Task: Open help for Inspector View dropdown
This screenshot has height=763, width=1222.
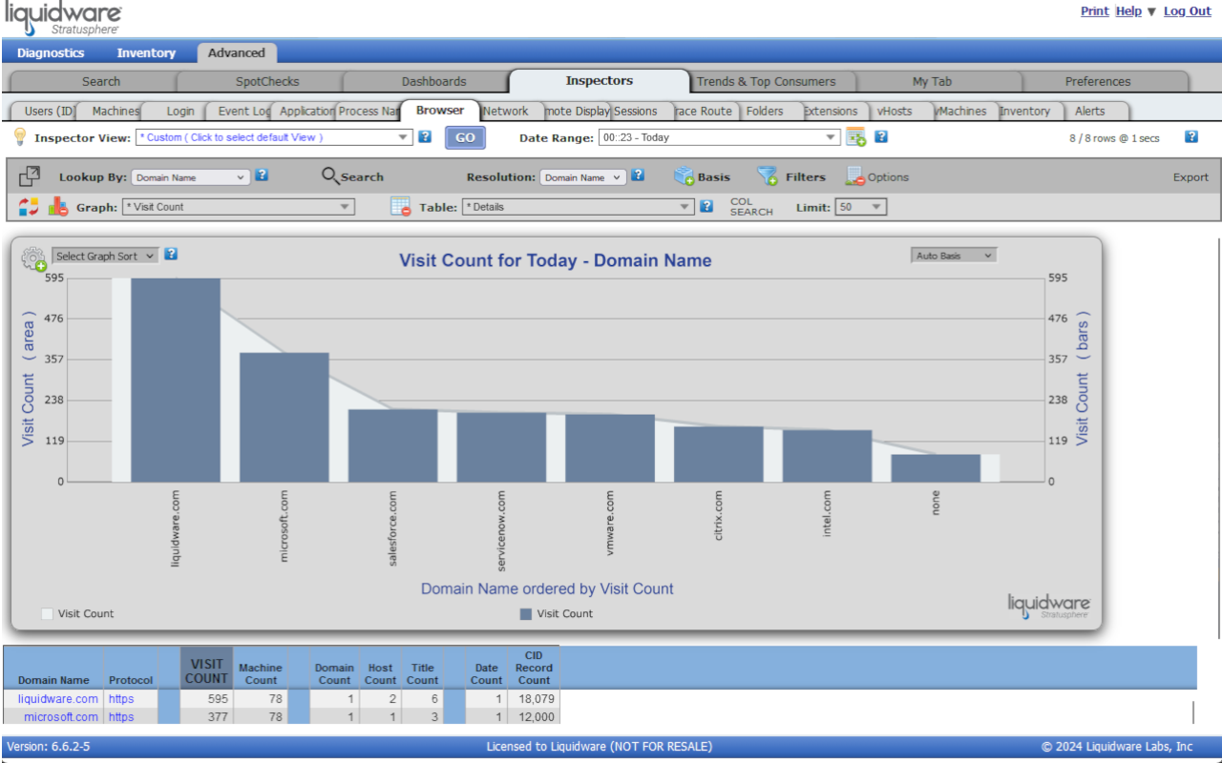Action: pos(425,136)
